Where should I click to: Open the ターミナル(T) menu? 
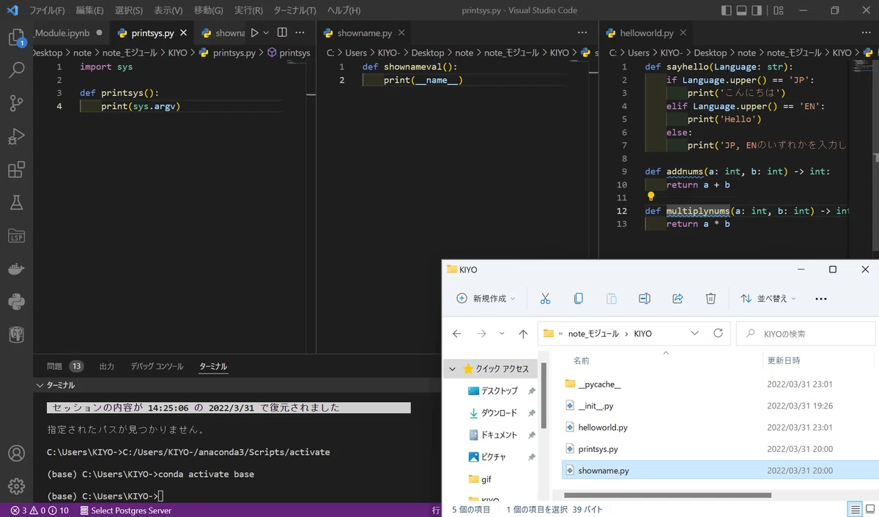[x=294, y=10]
